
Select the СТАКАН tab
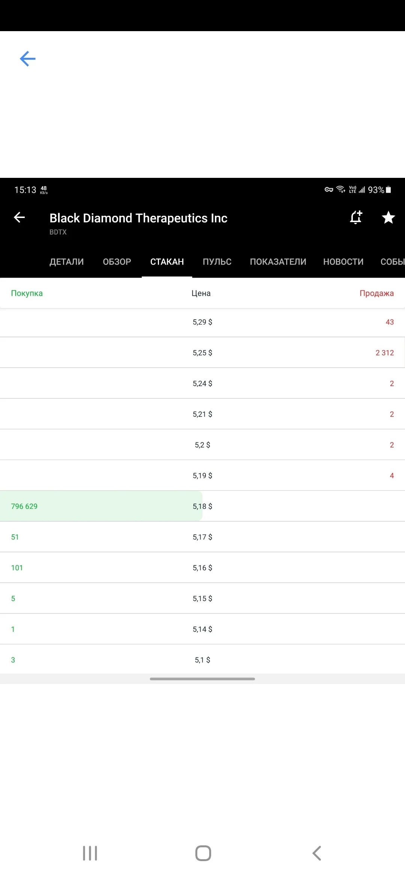click(x=167, y=262)
